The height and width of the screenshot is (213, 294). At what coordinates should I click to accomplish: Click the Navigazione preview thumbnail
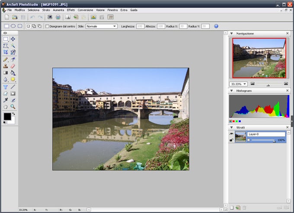tap(259, 58)
